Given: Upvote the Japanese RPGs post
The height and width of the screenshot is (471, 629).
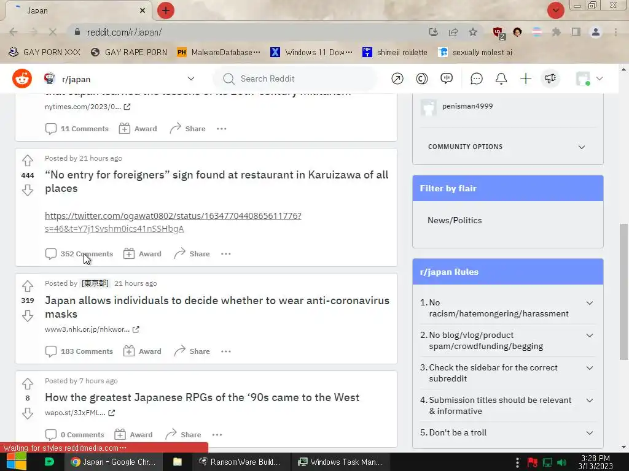Looking at the screenshot, I should pyautogui.click(x=27, y=384).
